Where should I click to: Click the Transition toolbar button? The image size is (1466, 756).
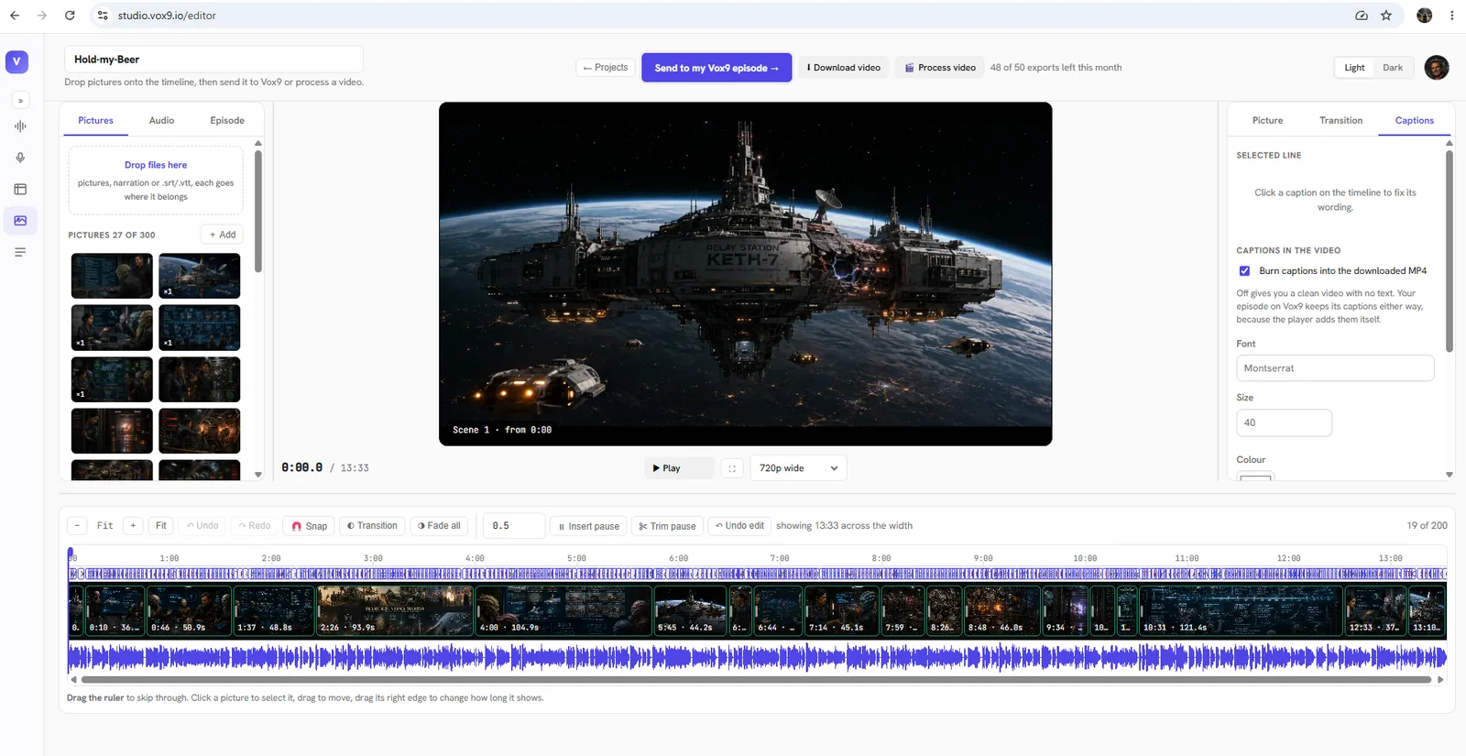(x=372, y=526)
